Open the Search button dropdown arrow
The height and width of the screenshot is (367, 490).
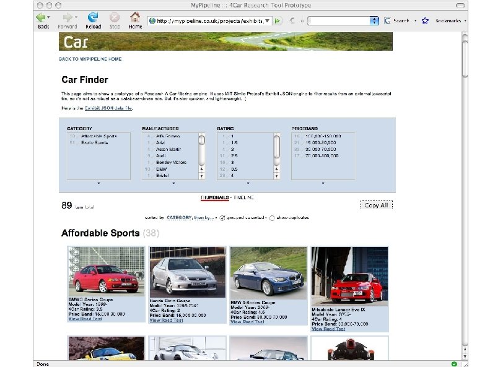415,21
